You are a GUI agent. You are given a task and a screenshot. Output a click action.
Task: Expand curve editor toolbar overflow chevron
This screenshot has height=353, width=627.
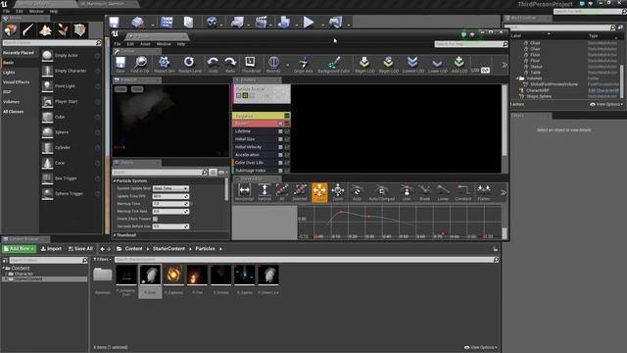click(503, 192)
